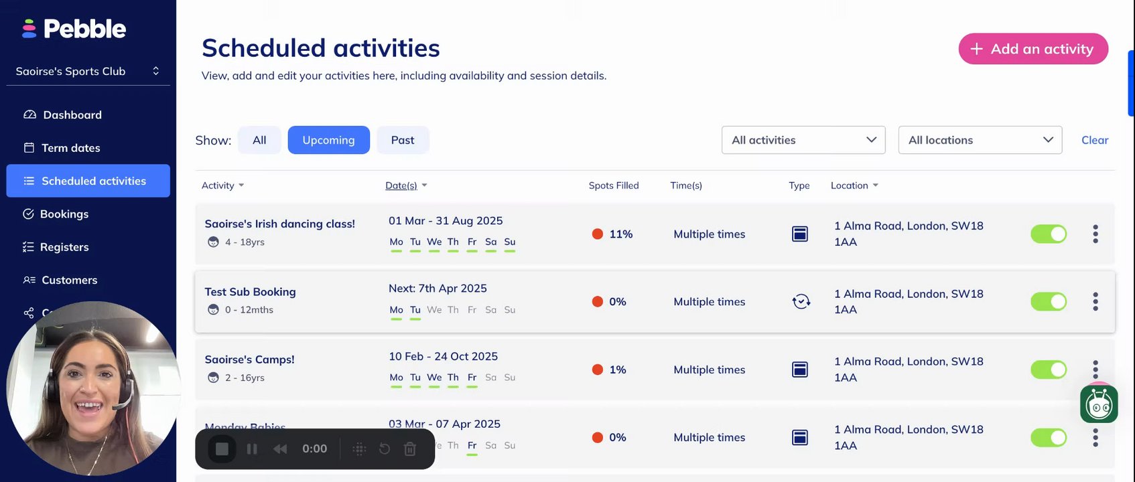
Task: Rewind the recording
Action: tap(280, 449)
